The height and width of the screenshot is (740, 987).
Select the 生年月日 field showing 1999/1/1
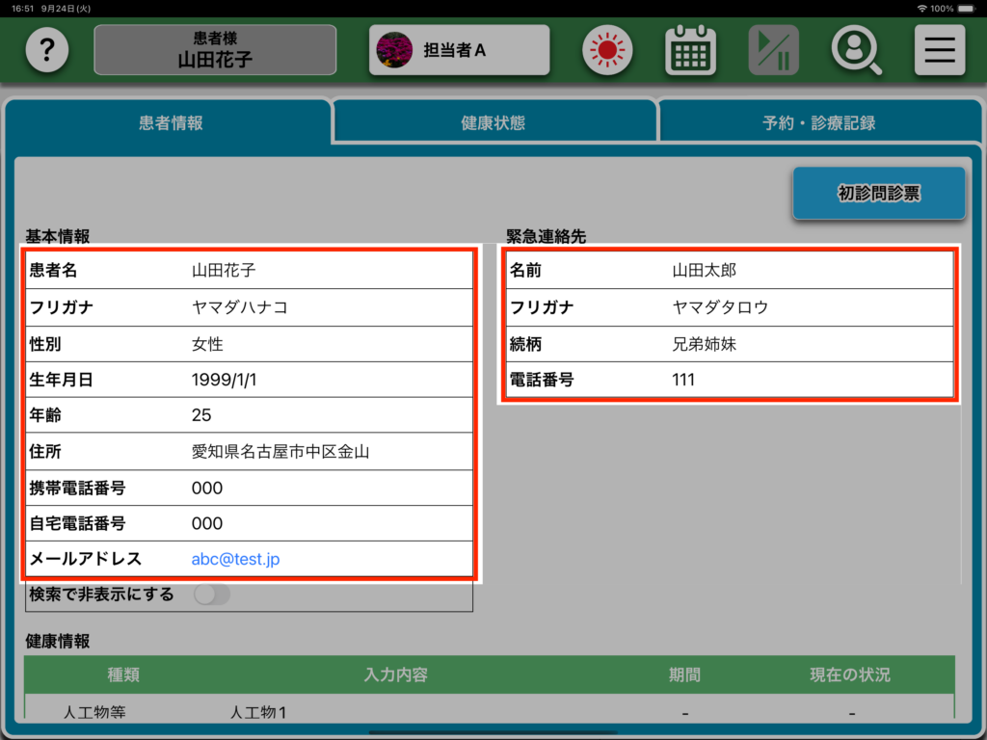pos(250,380)
